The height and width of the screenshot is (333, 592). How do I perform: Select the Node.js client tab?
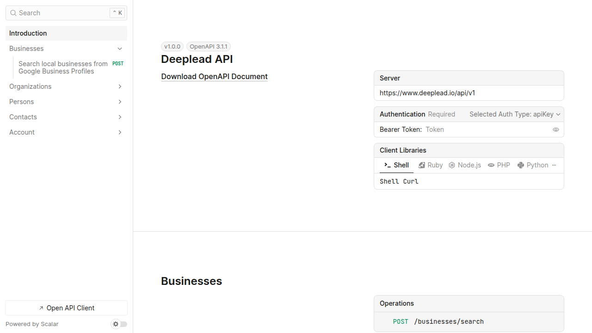[x=465, y=165]
